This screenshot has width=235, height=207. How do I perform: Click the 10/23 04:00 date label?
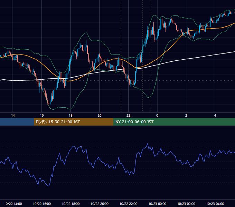pos(215,204)
